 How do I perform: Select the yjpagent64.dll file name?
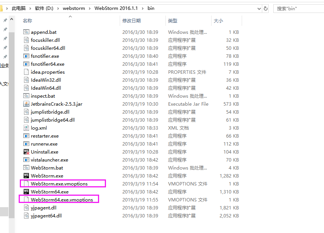tap(46, 216)
